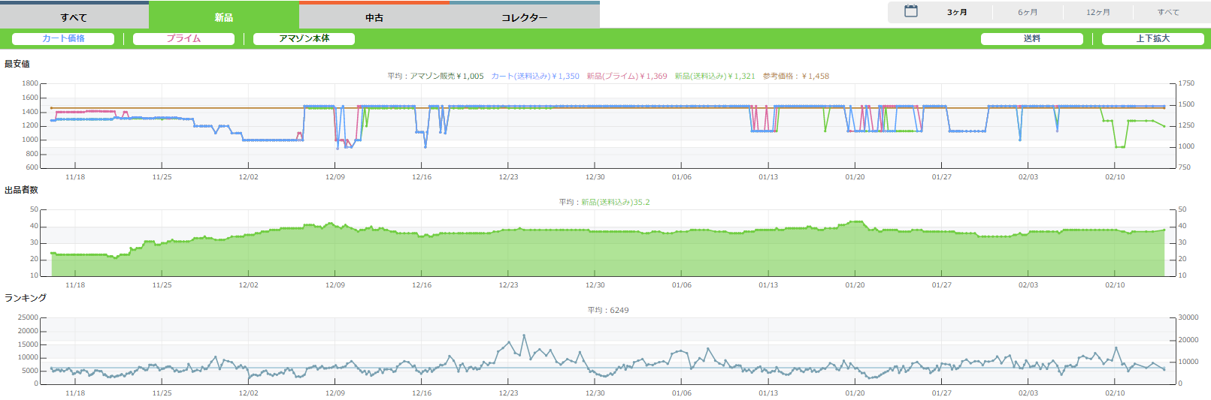This screenshot has height=400, width=1211.
Task: Click the 出品者数 green area chart
Action: click(x=601, y=254)
